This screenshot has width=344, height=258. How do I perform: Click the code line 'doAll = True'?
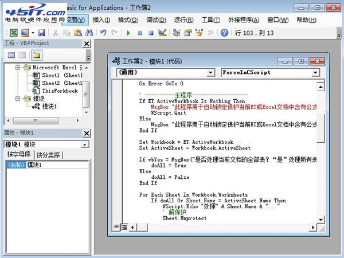[x=169, y=166]
